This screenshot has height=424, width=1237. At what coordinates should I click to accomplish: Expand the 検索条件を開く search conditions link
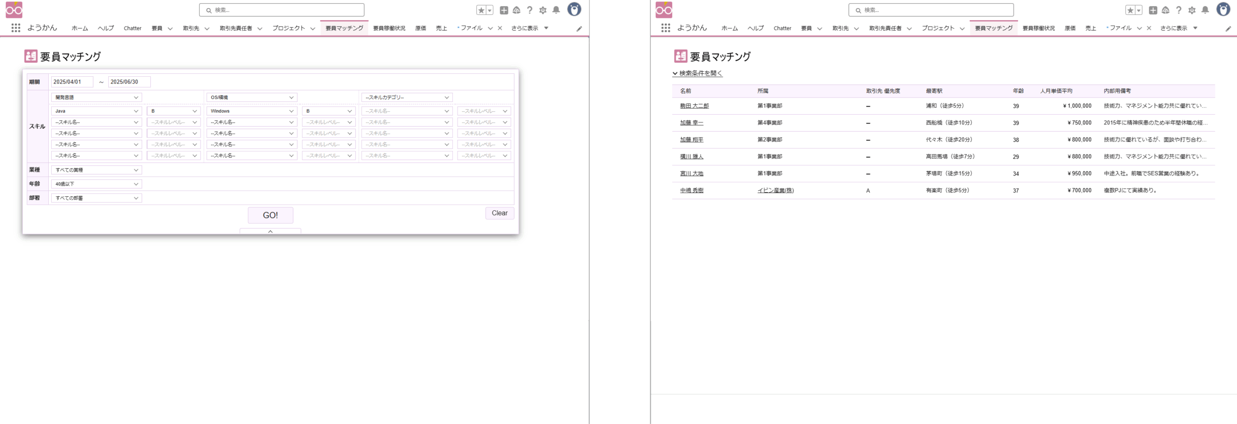pos(697,73)
